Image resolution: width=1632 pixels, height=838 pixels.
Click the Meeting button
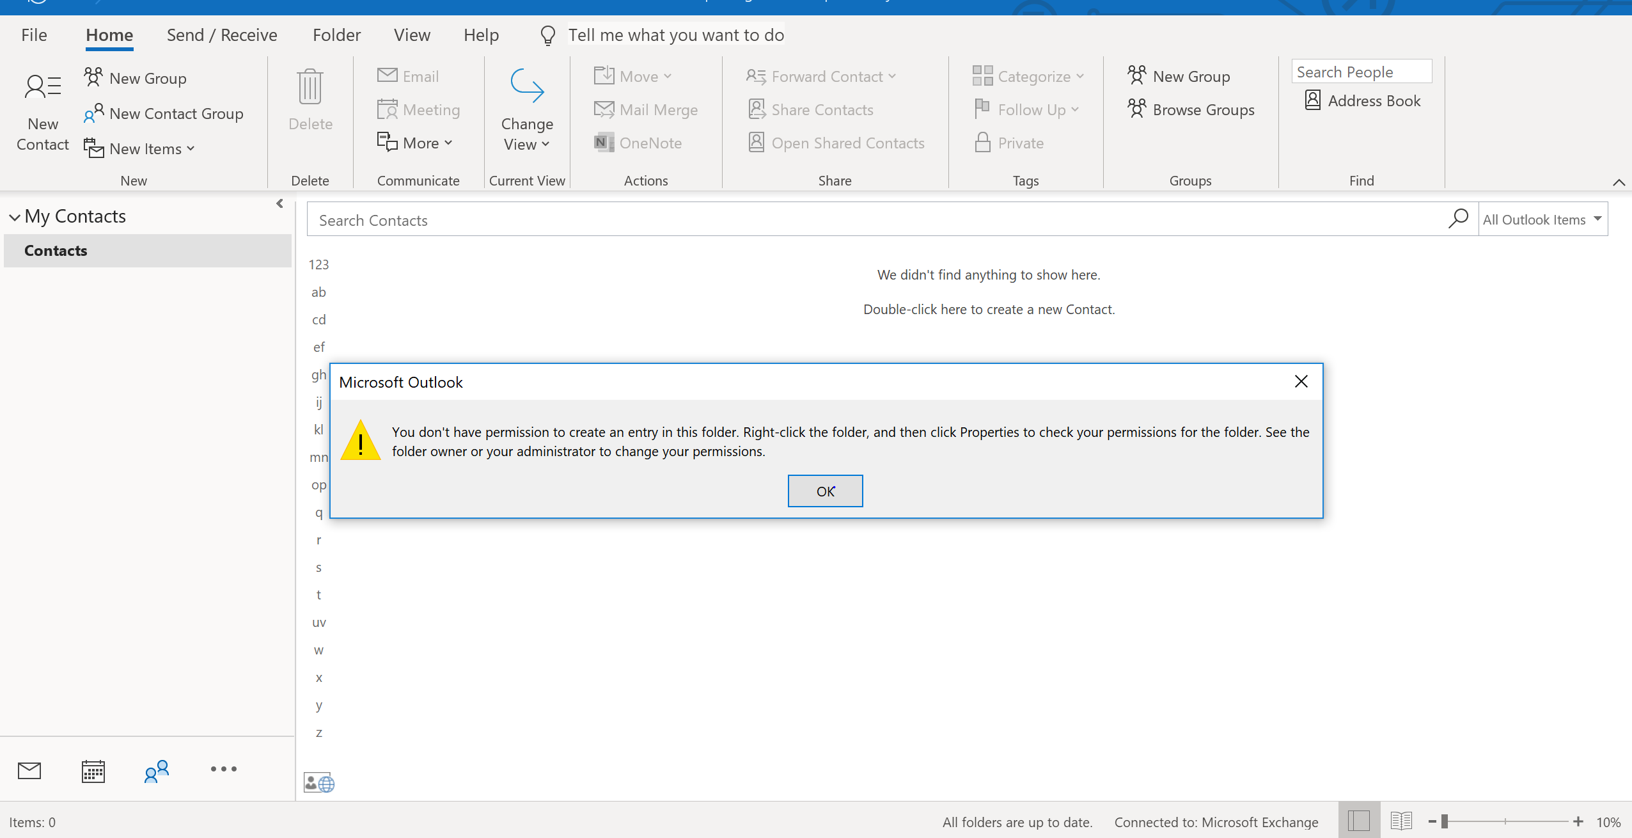419,109
